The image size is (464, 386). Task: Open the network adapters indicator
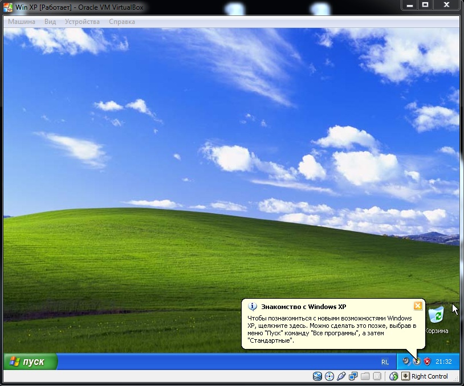coord(353,376)
